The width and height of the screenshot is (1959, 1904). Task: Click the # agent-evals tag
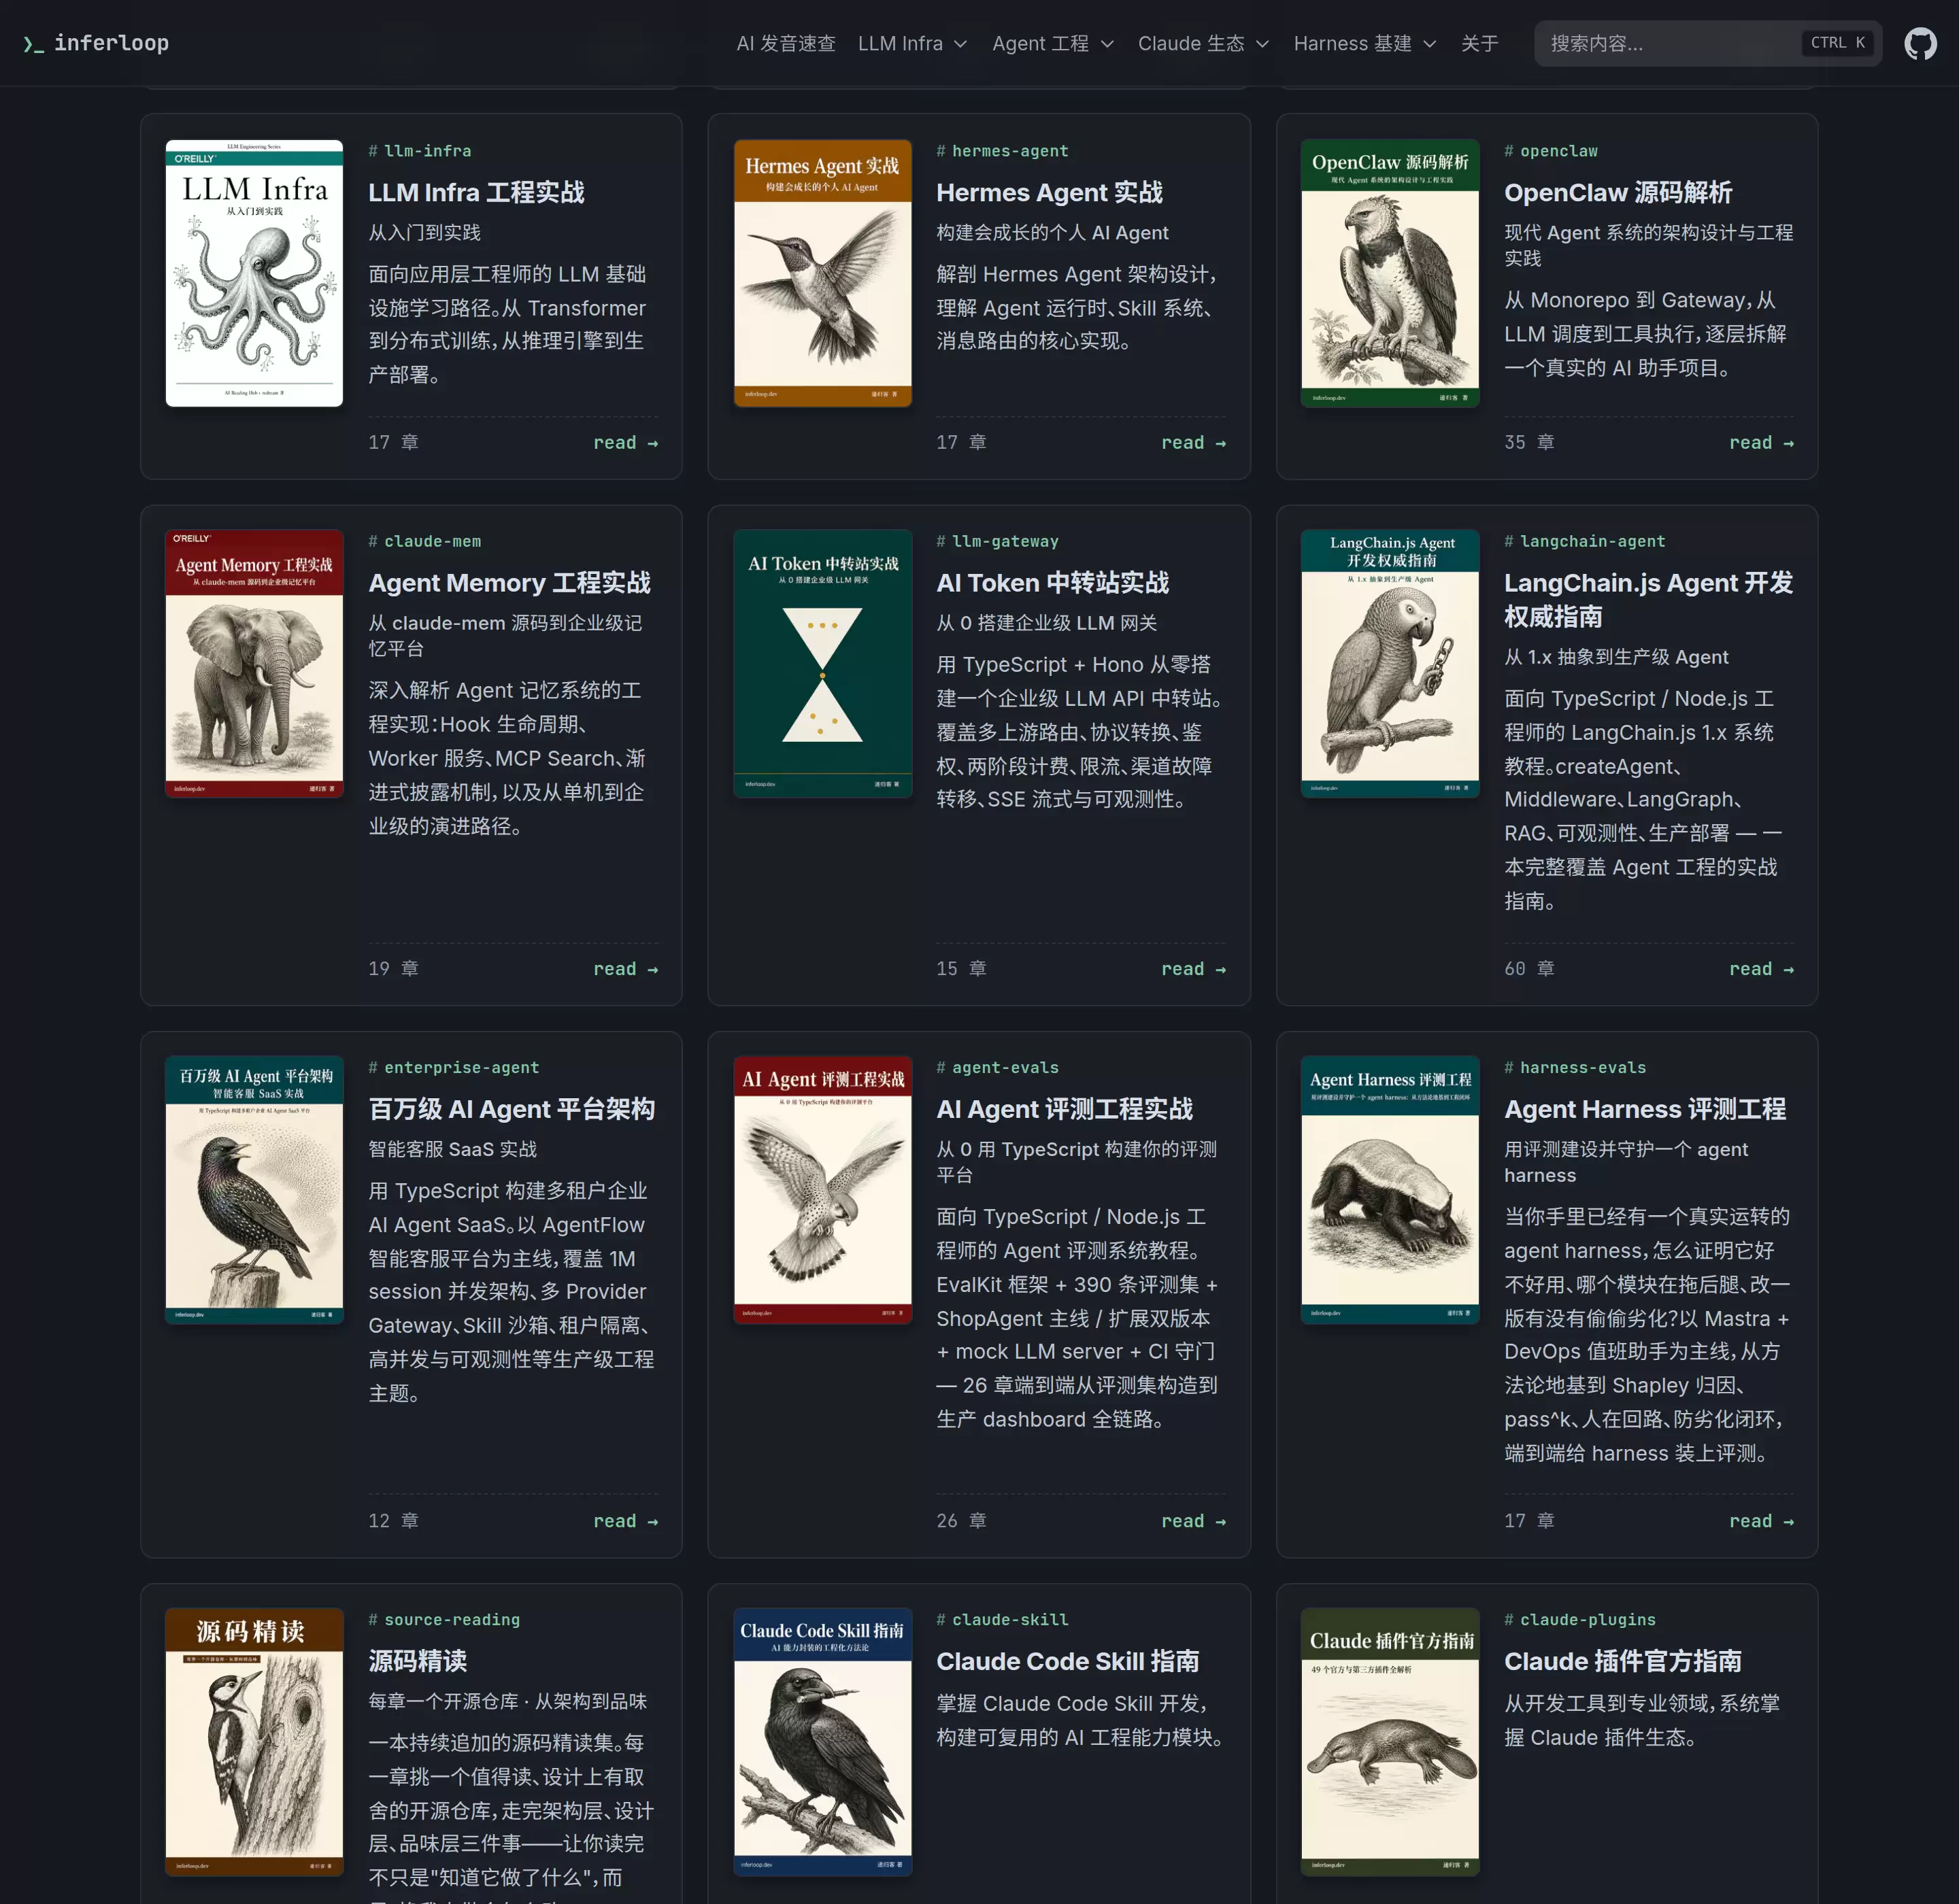click(997, 1068)
